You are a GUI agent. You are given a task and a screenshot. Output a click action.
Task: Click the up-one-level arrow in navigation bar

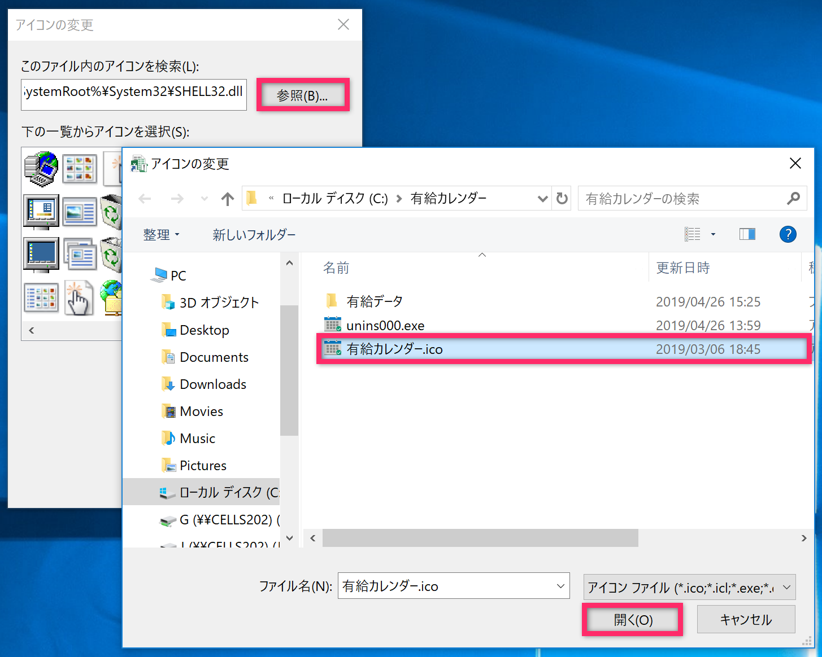point(228,199)
